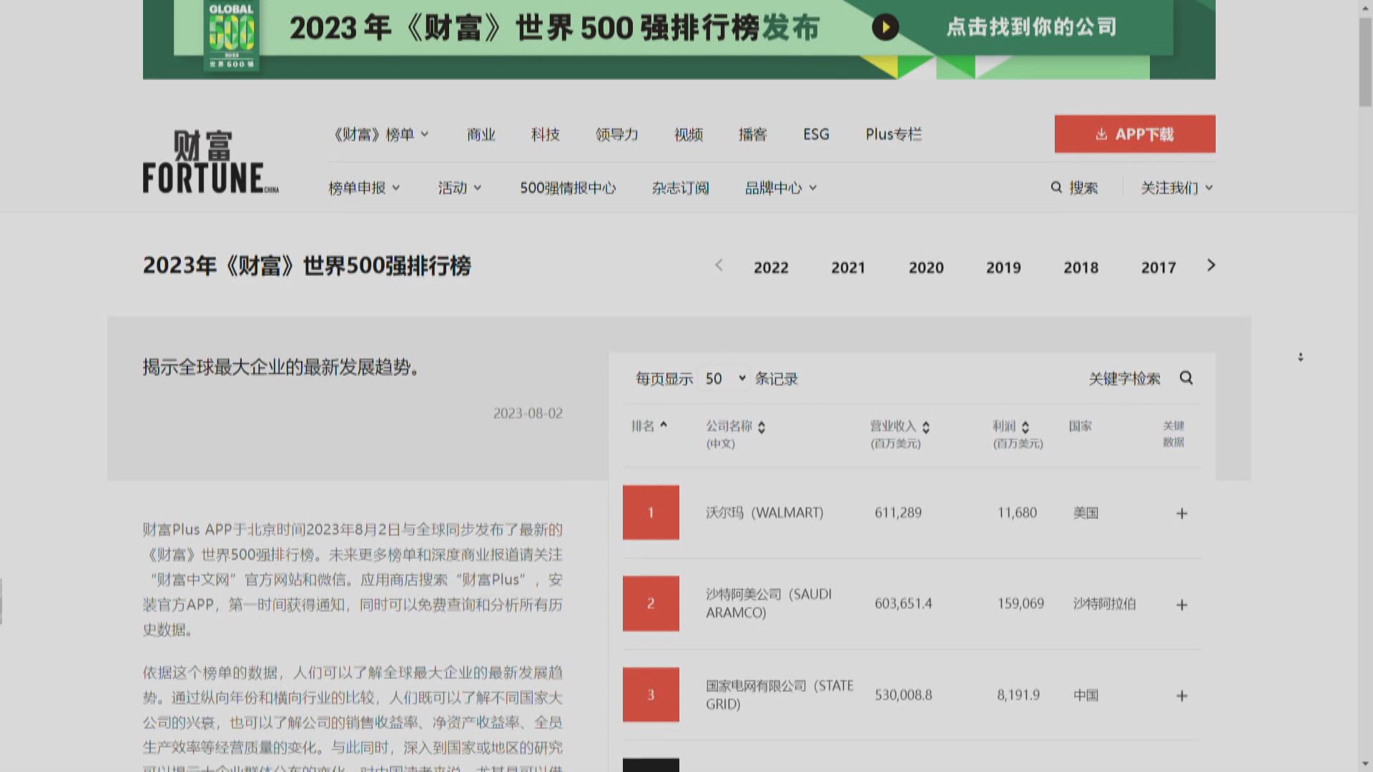
Task: Click the page vertical scrollbar thumb
Action: pyautogui.click(x=1365, y=63)
